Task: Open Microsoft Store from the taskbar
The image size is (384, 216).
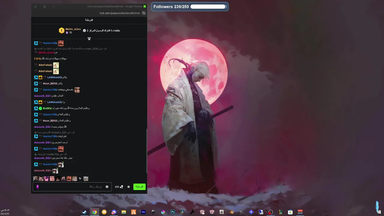Action: coord(290,212)
